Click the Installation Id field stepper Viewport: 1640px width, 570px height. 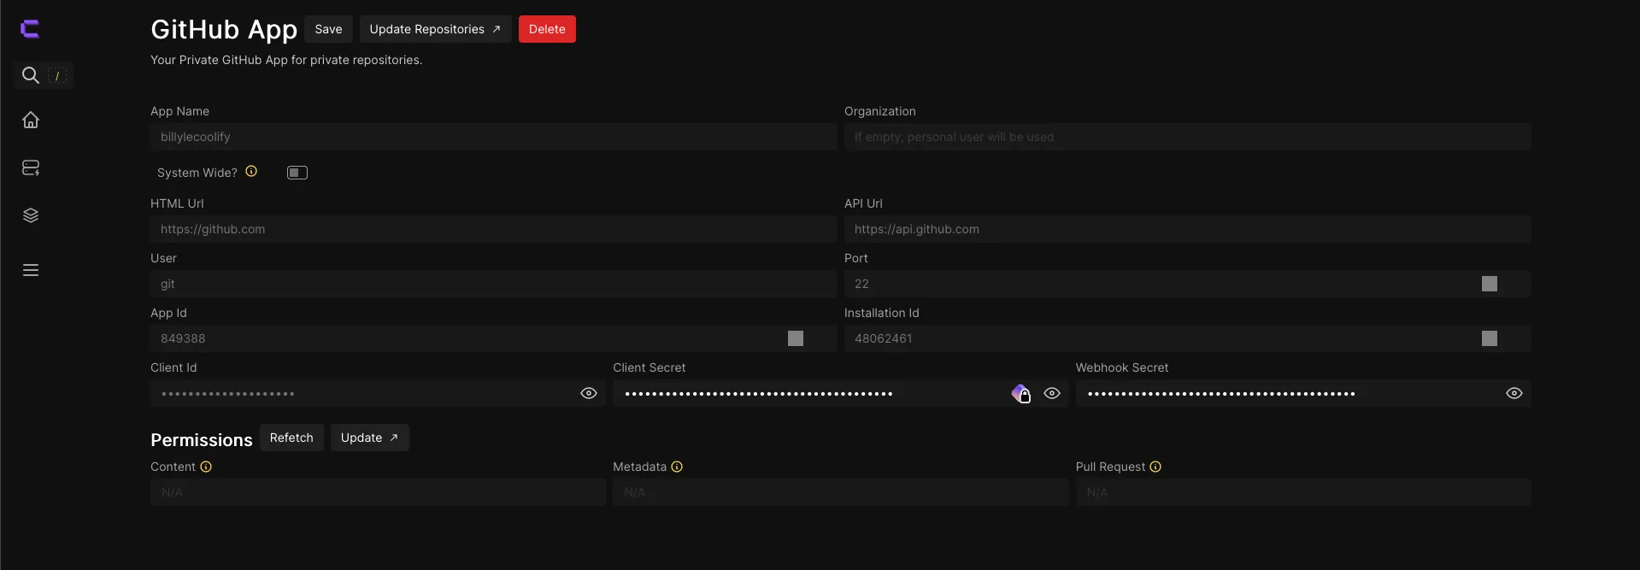(1490, 338)
